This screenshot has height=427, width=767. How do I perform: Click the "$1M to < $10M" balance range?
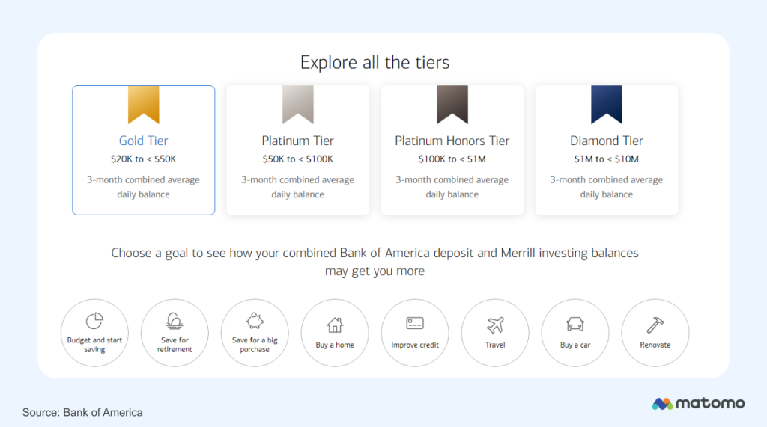pyautogui.click(x=607, y=159)
